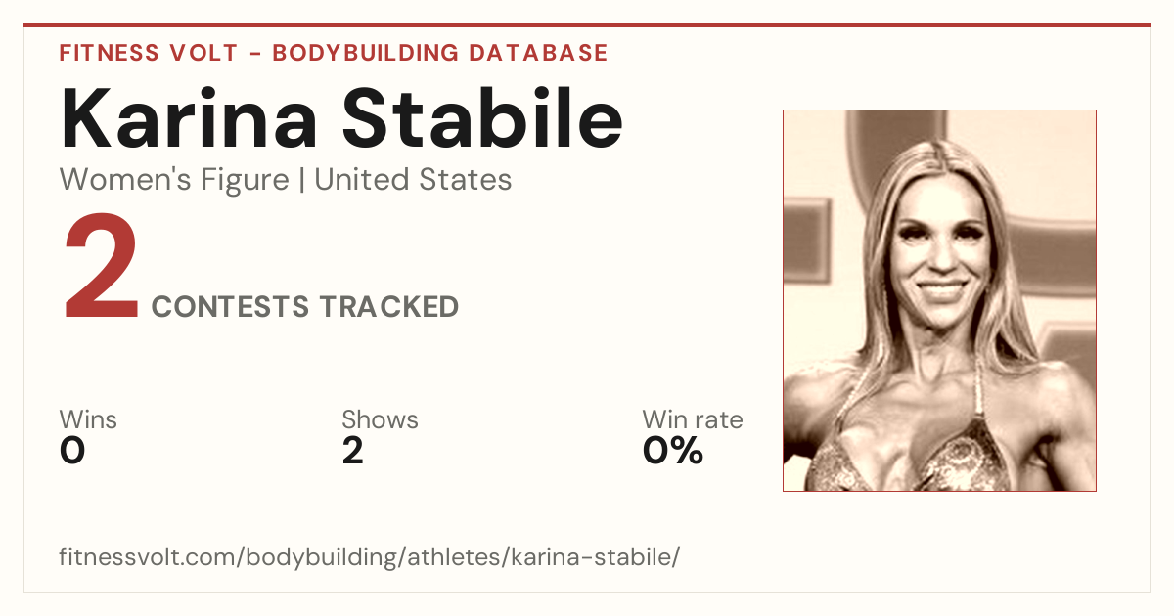Select the Wins value 0
This screenshot has width=1174, height=616.
click(72, 451)
